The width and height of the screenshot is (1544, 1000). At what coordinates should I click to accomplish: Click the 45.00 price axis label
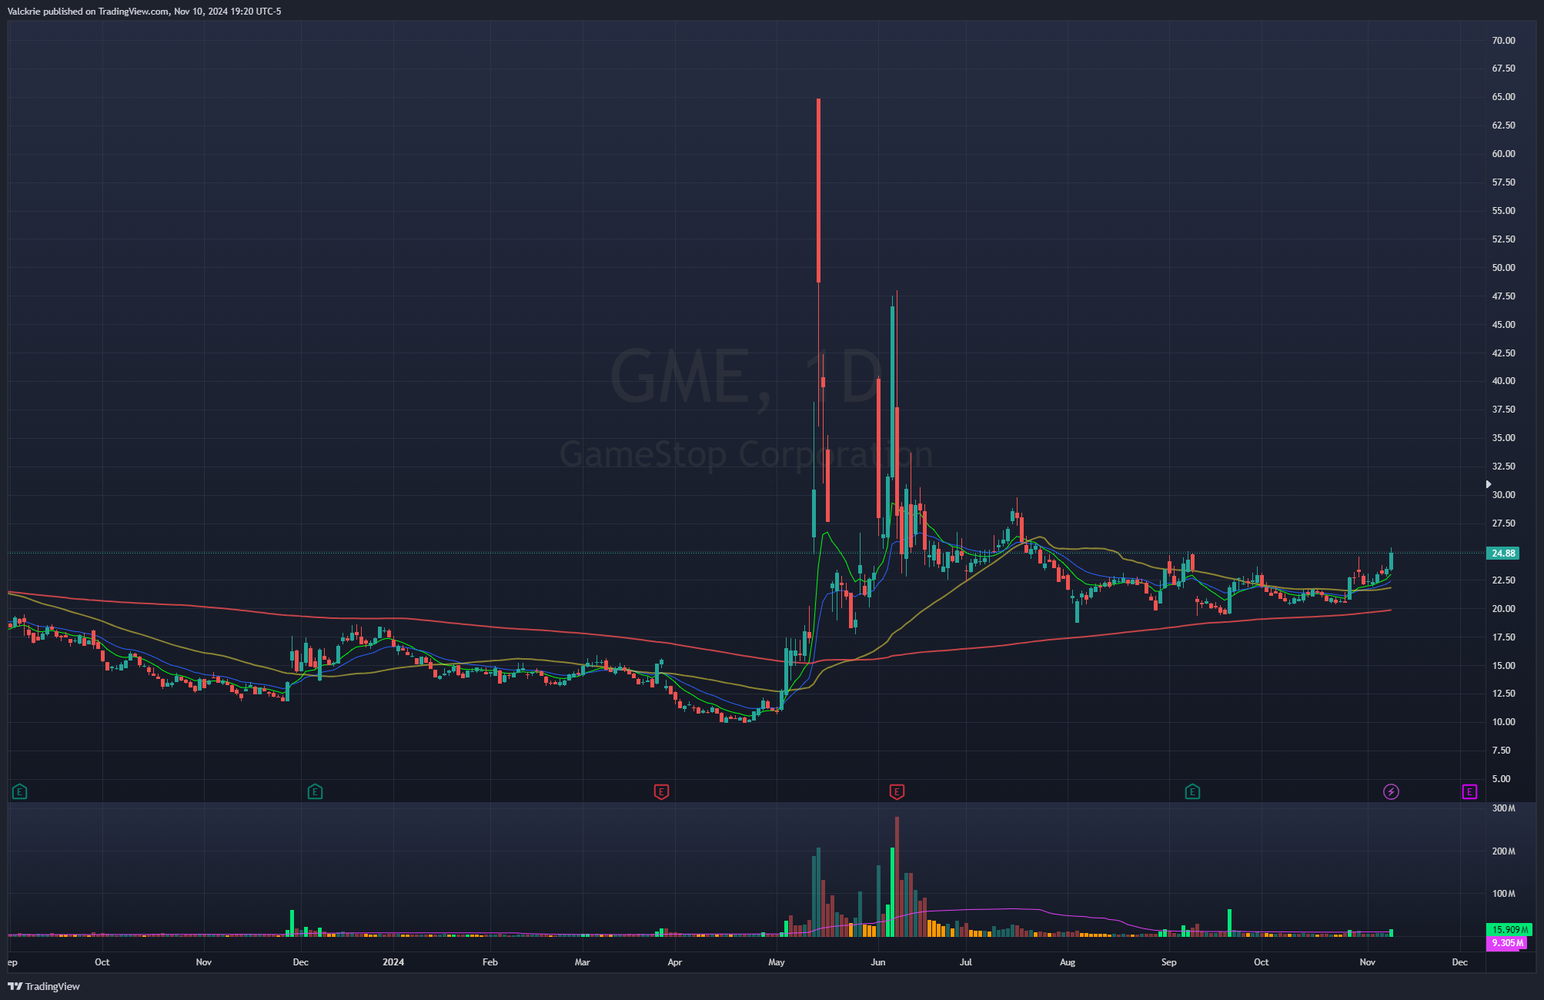point(1503,325)
